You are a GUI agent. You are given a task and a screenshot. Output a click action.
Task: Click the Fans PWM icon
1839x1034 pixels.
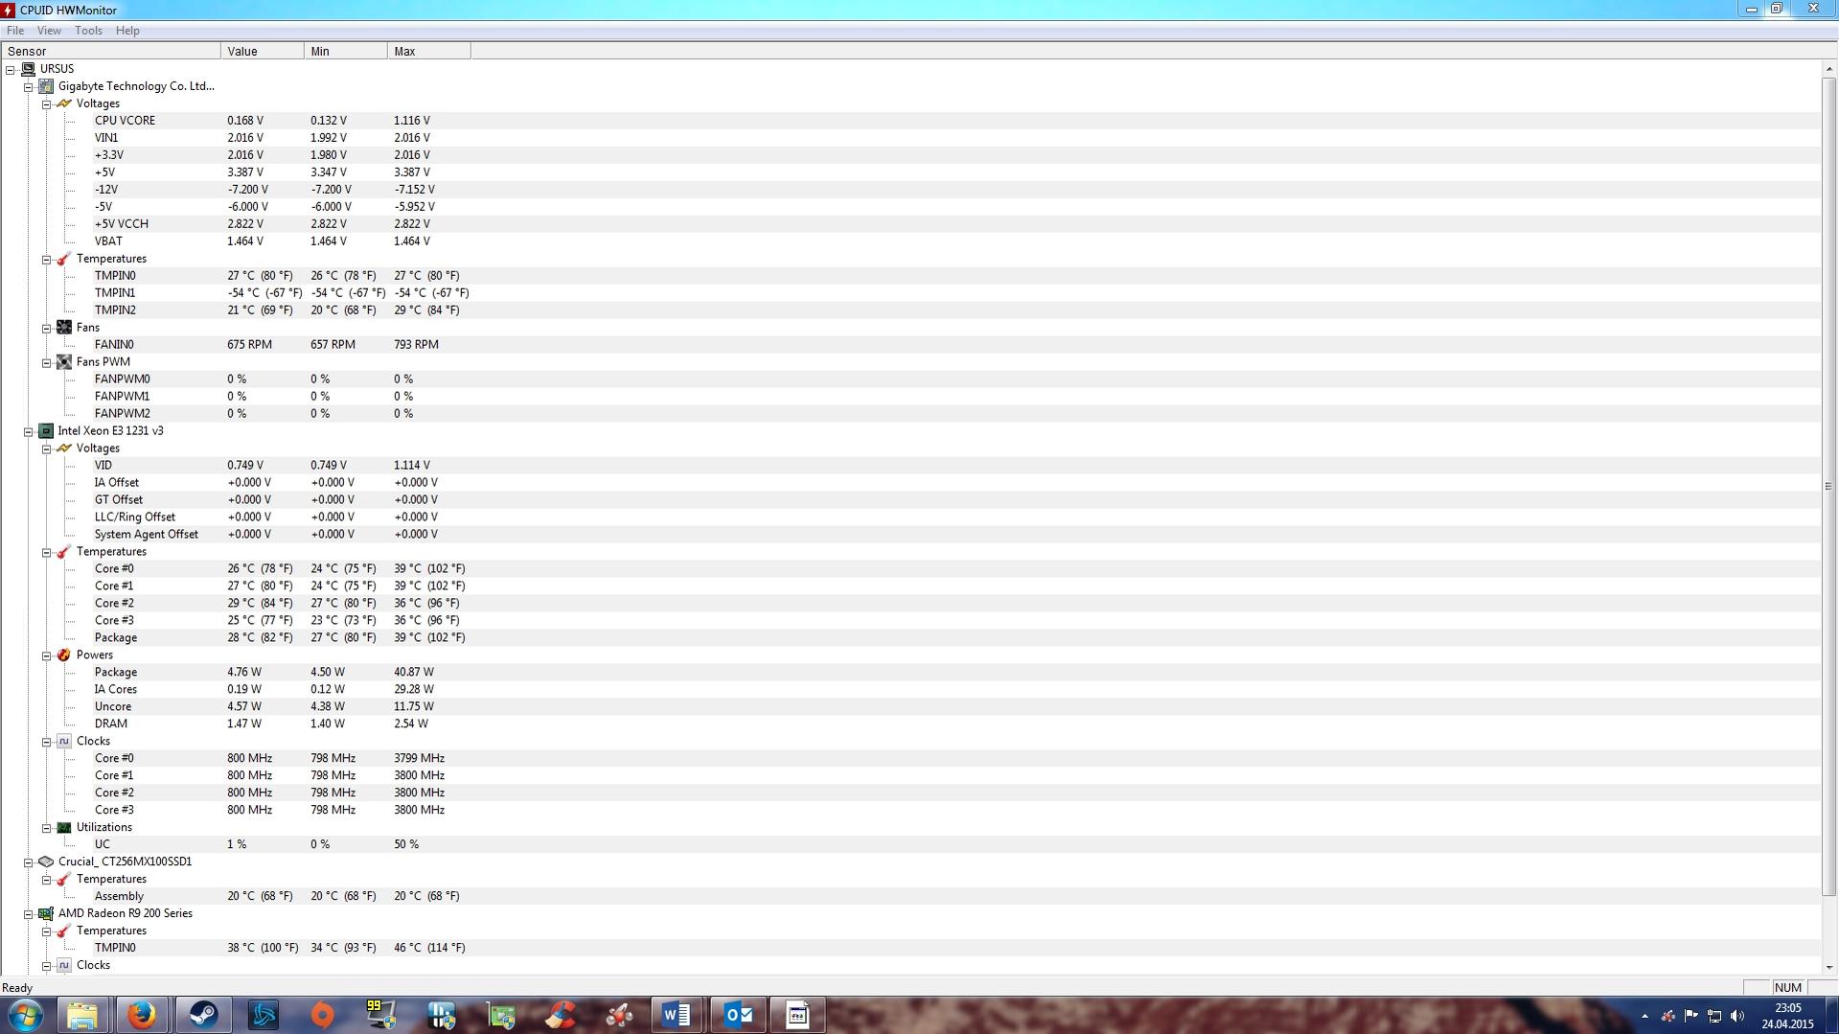pos(64,362)
